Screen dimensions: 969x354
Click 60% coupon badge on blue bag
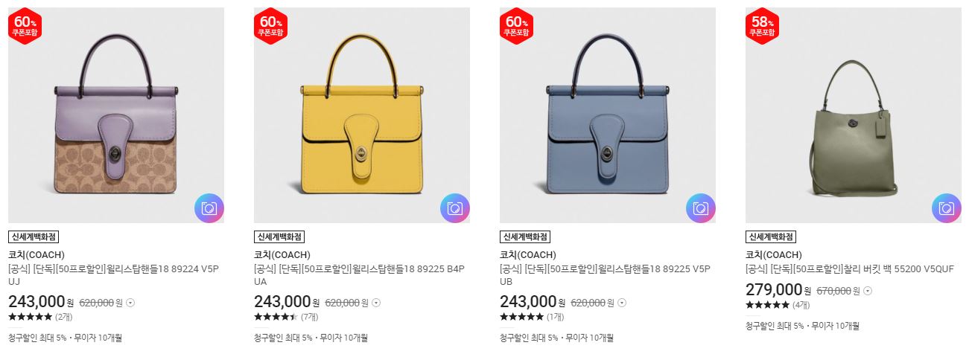tap(516, 26)
